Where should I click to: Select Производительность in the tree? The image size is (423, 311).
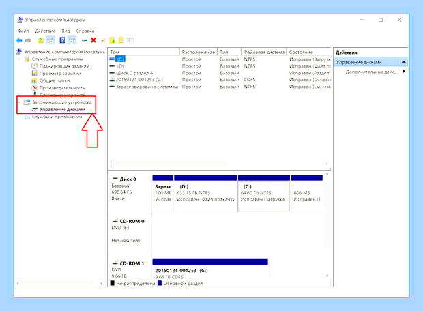tap(62, 88)
